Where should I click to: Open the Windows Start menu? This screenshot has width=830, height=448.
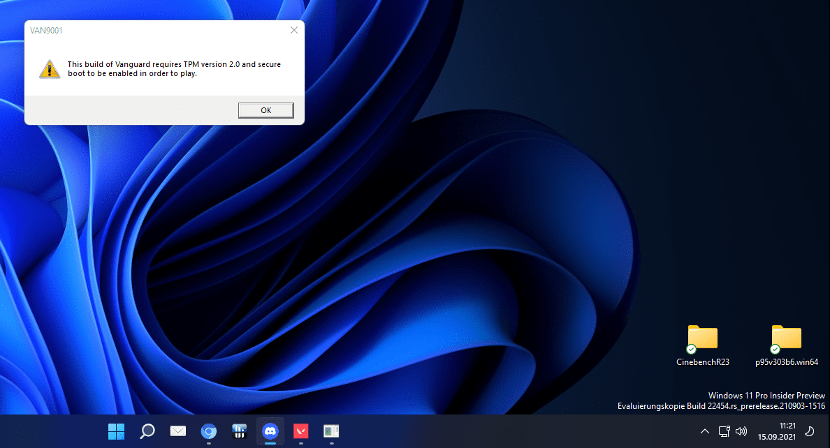(117, 432)
